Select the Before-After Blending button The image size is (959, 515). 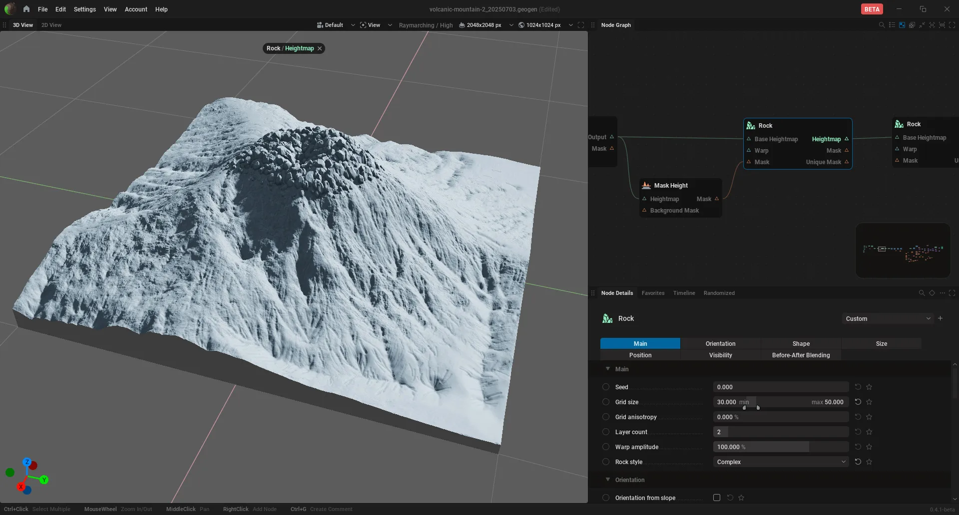coord(801,355)
